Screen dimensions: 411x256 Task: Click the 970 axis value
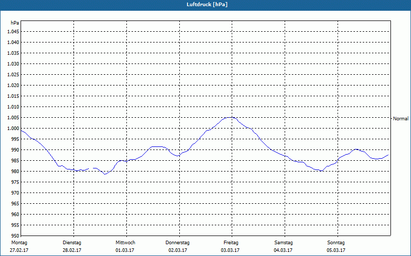[x=15, y=193]
